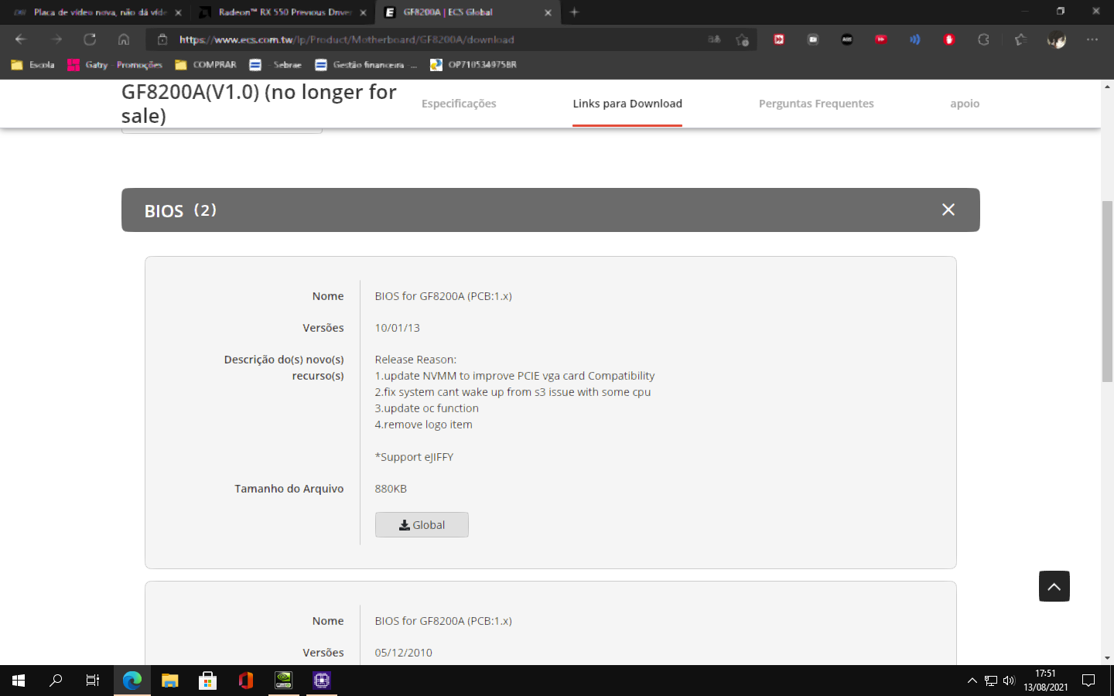Reload the page with the refresh icon

point(90,39)
